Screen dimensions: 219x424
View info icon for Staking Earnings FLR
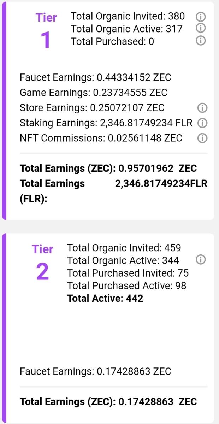(202, 123)
